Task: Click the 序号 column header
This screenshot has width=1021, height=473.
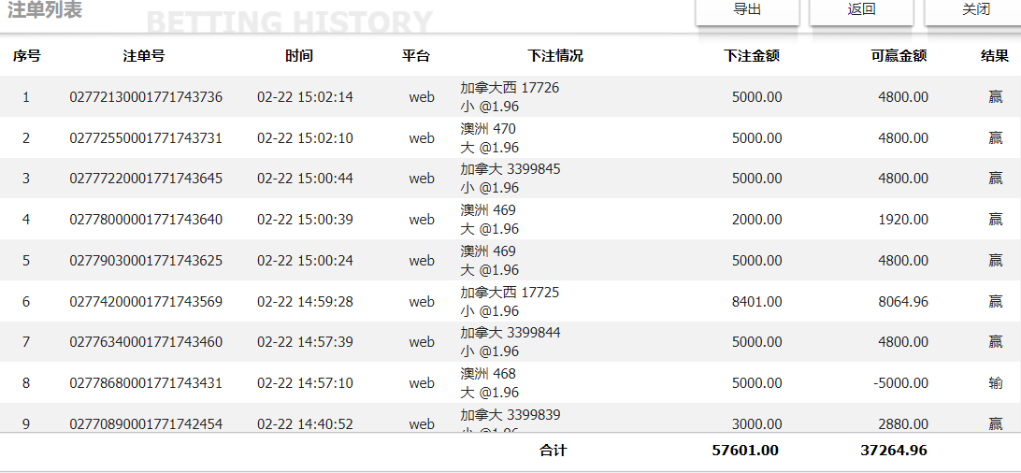Action: point(26,56)
